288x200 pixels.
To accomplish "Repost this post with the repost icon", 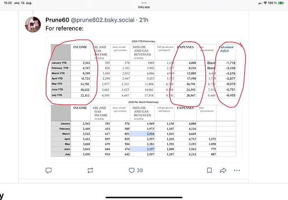I will (x=90, y=170).
